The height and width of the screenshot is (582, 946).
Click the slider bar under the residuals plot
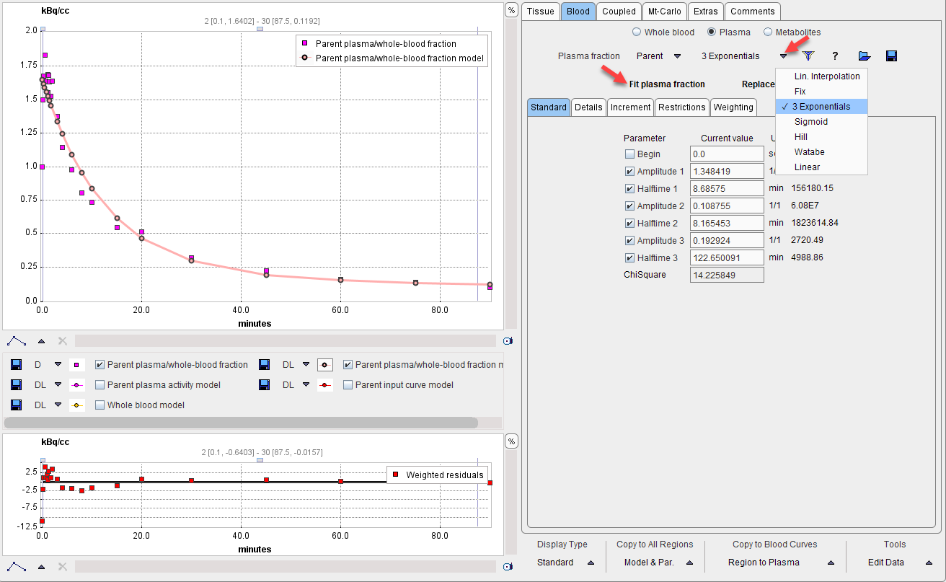[x=286, y=567]
